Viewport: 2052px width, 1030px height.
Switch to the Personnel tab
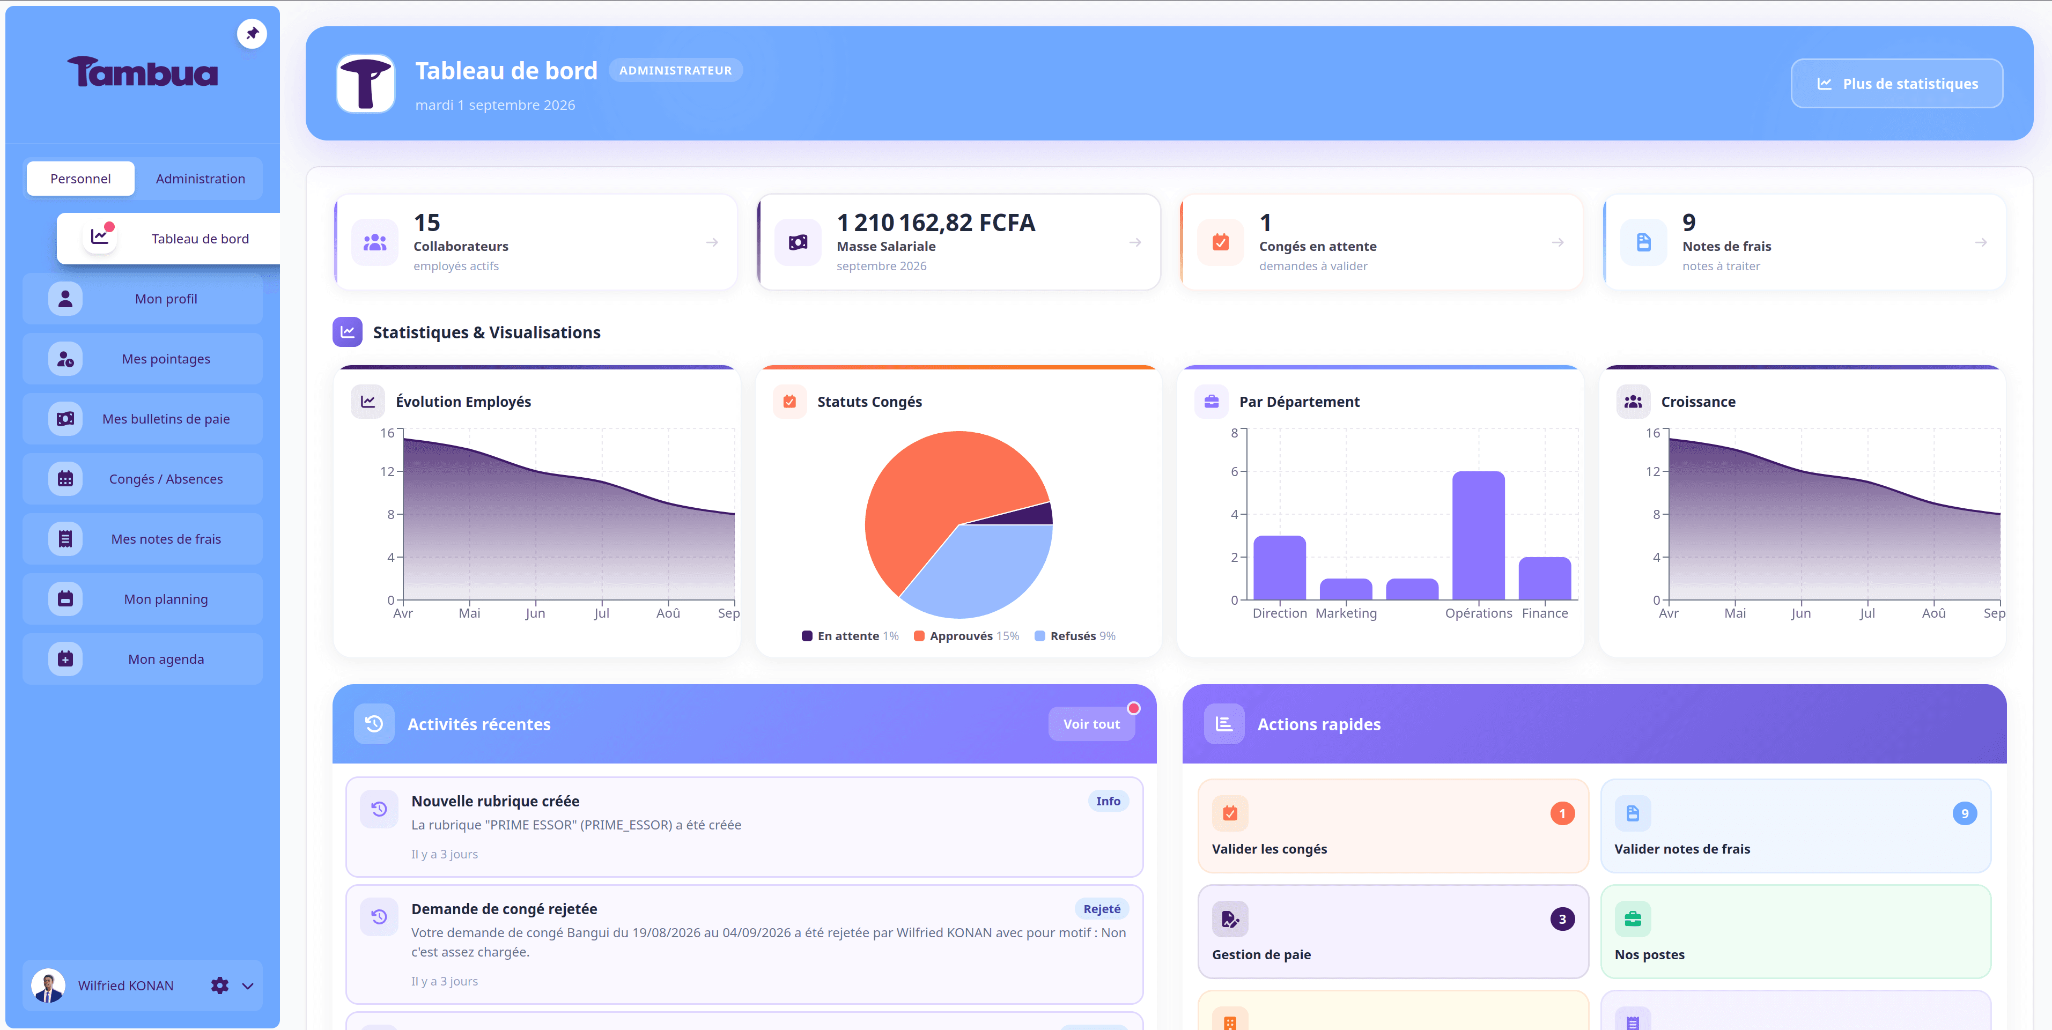80,179
